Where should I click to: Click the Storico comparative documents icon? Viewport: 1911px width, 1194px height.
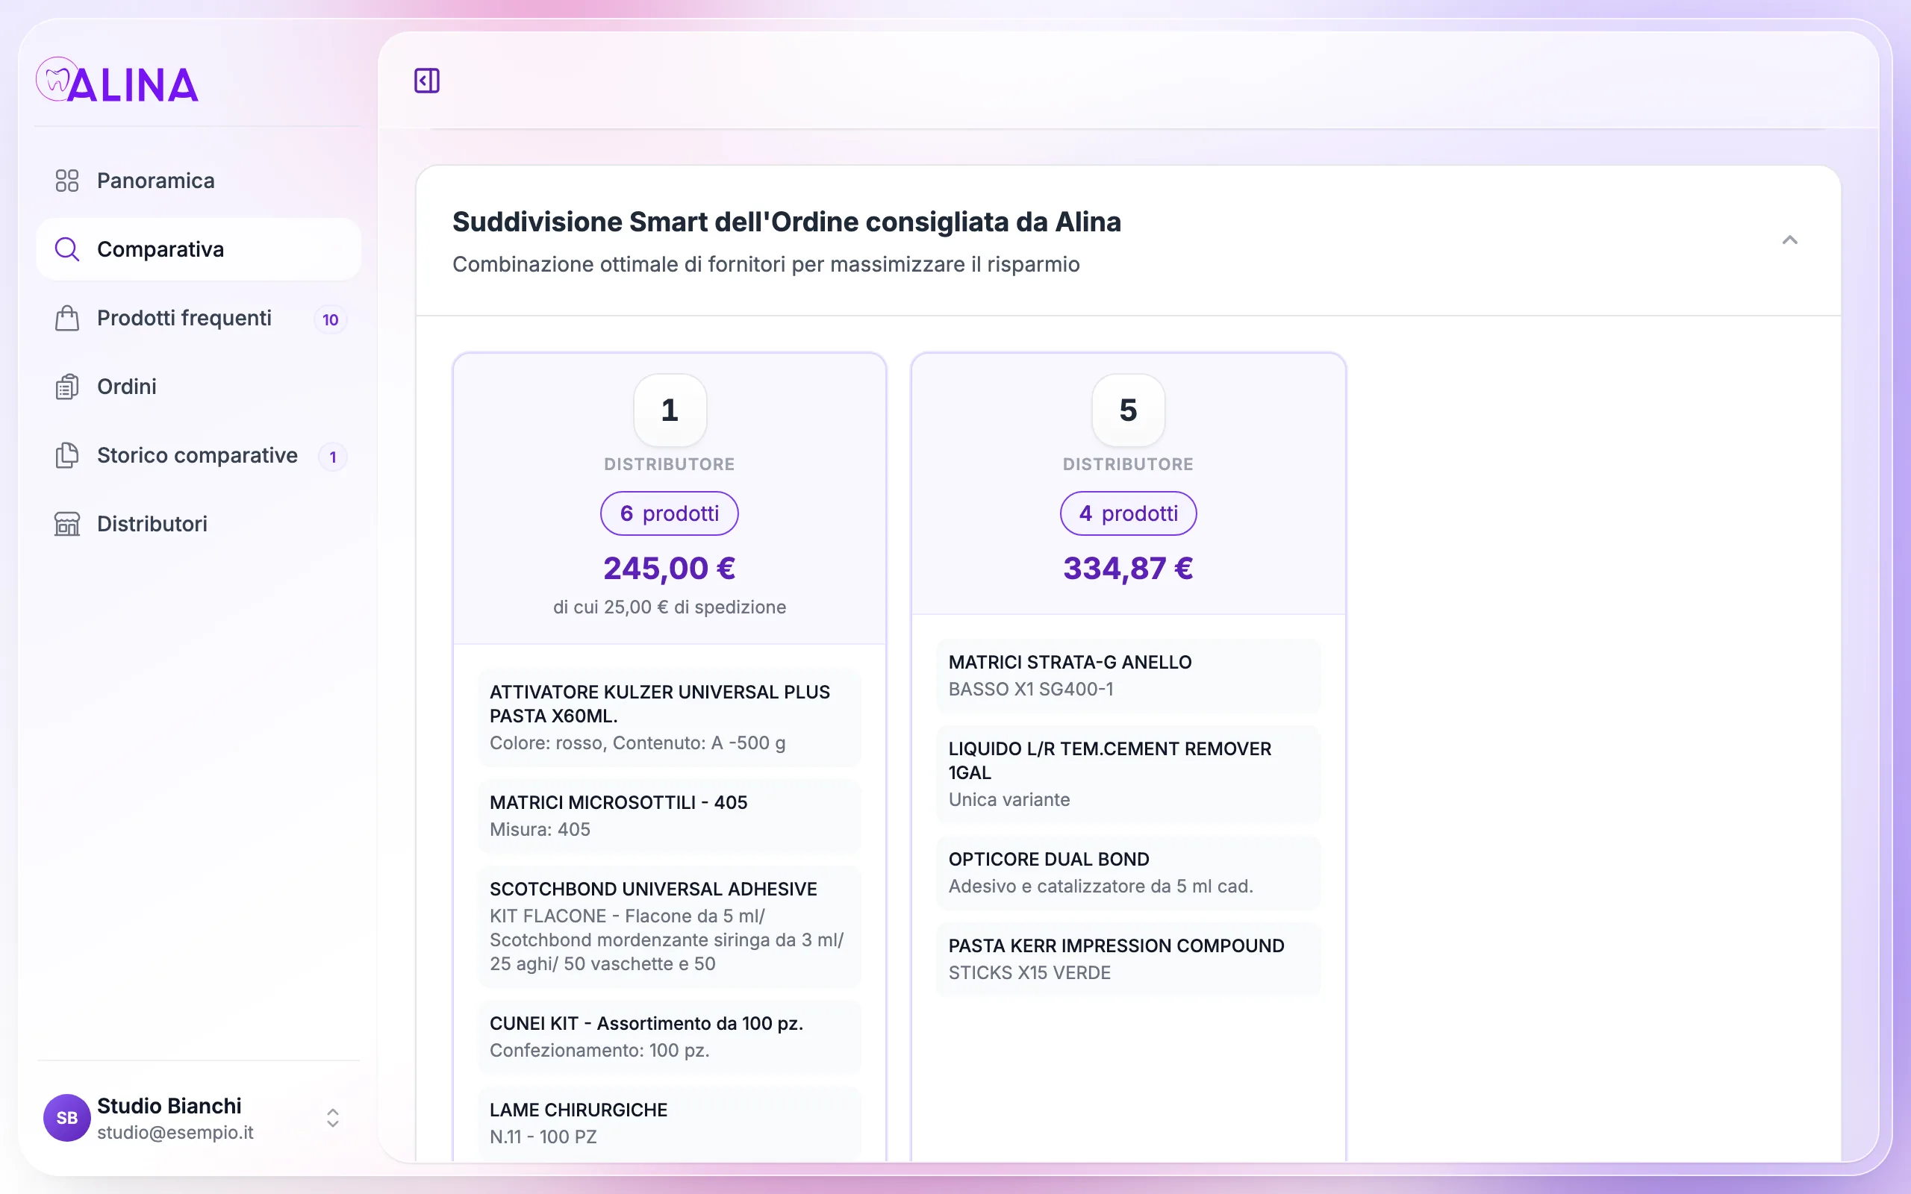click(x=67, y=456)
